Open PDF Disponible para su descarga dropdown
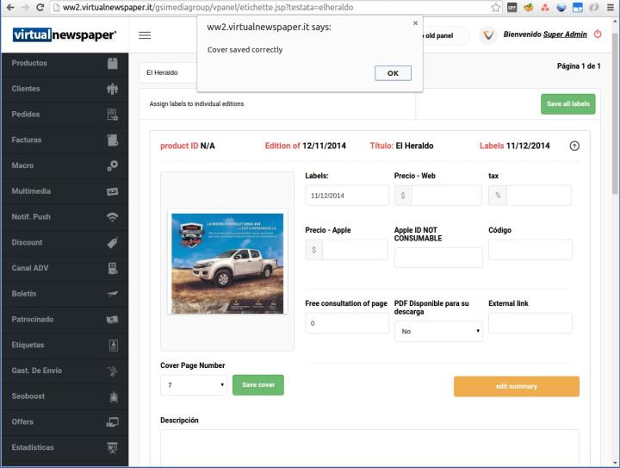The width and height of the screenshot is (620, 468). click(x=438, y=332)
